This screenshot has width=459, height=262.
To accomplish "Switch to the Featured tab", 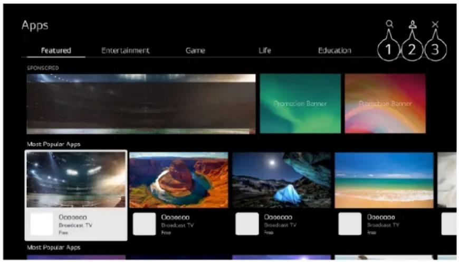I will point(56,51).
